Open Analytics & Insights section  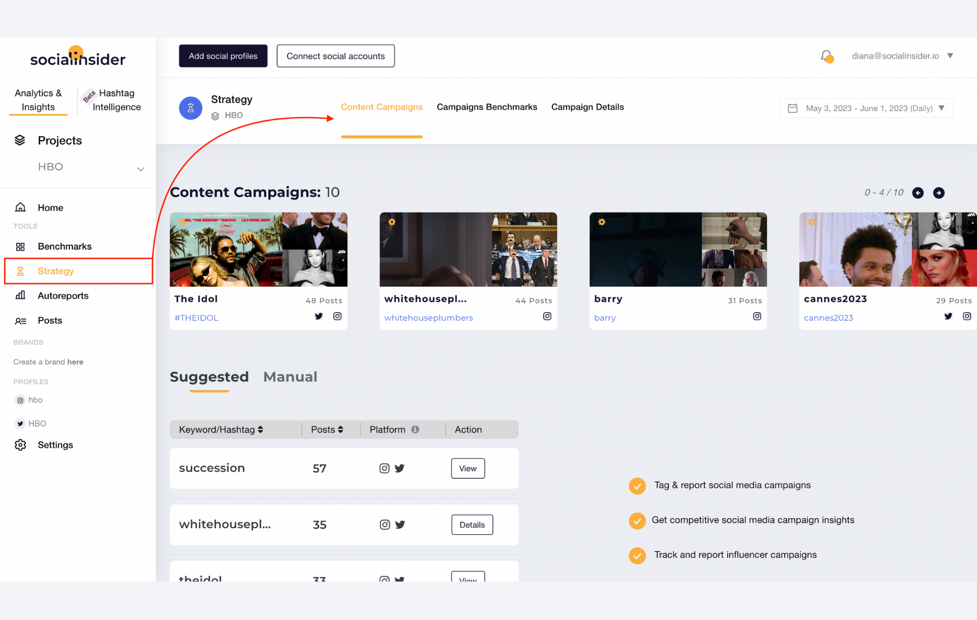coord(38,100)
